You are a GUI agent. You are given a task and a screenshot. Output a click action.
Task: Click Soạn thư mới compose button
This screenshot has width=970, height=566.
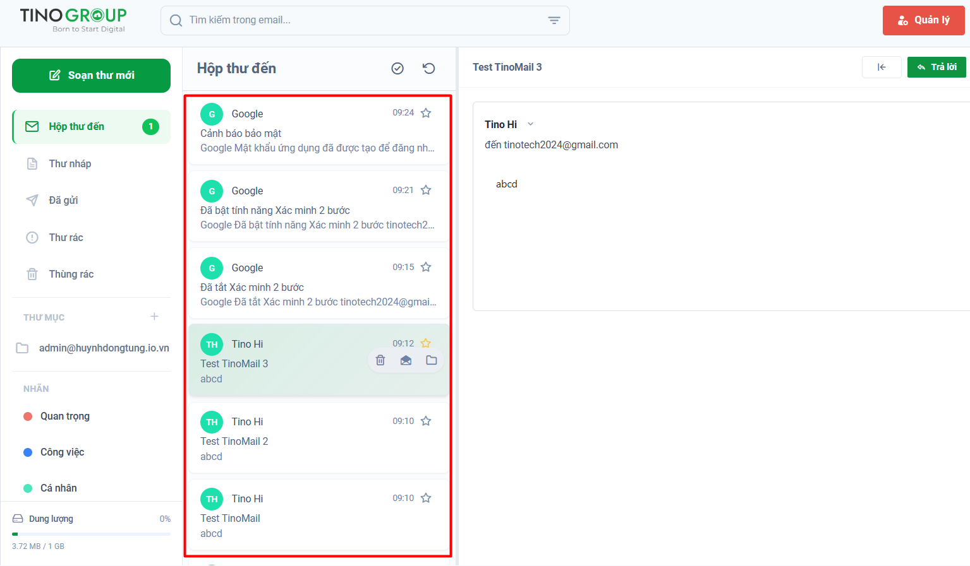click(x=91, y=76)
